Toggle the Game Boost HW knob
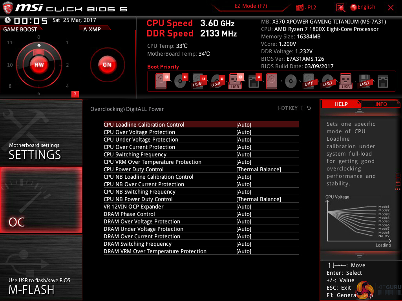 click(39, 65)
